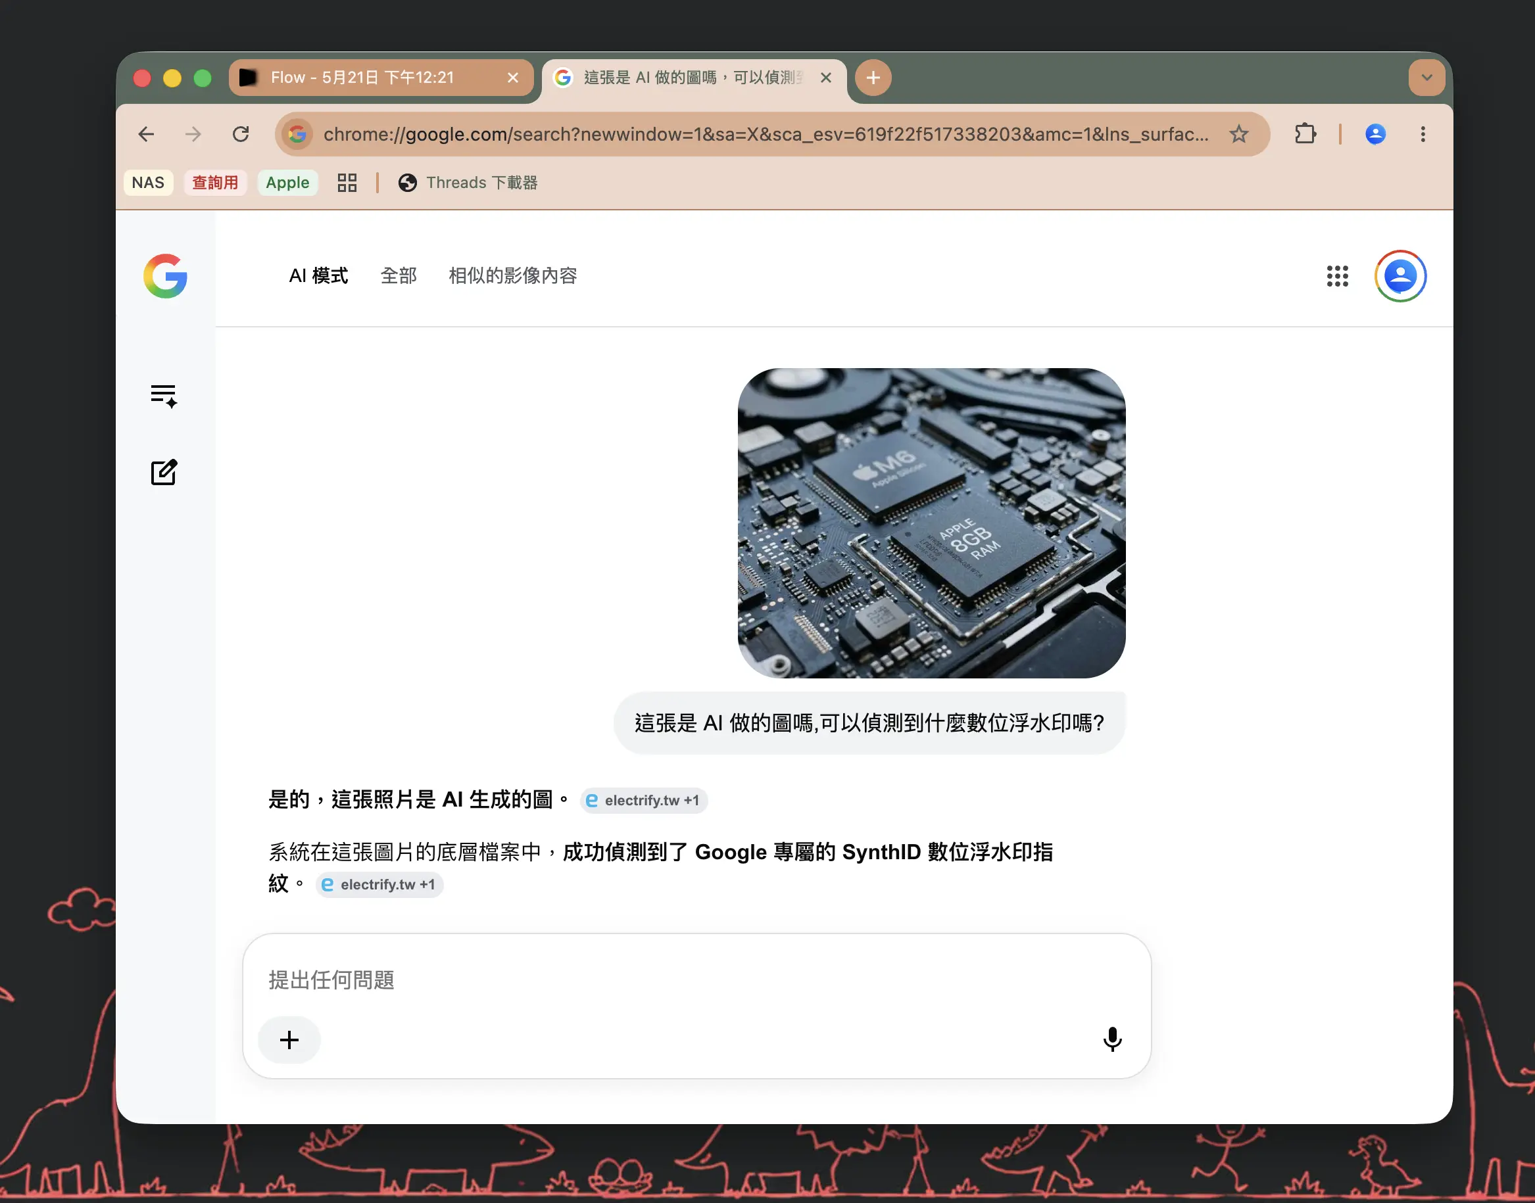Click the Google logo in the sidebar

click(166, 276)
